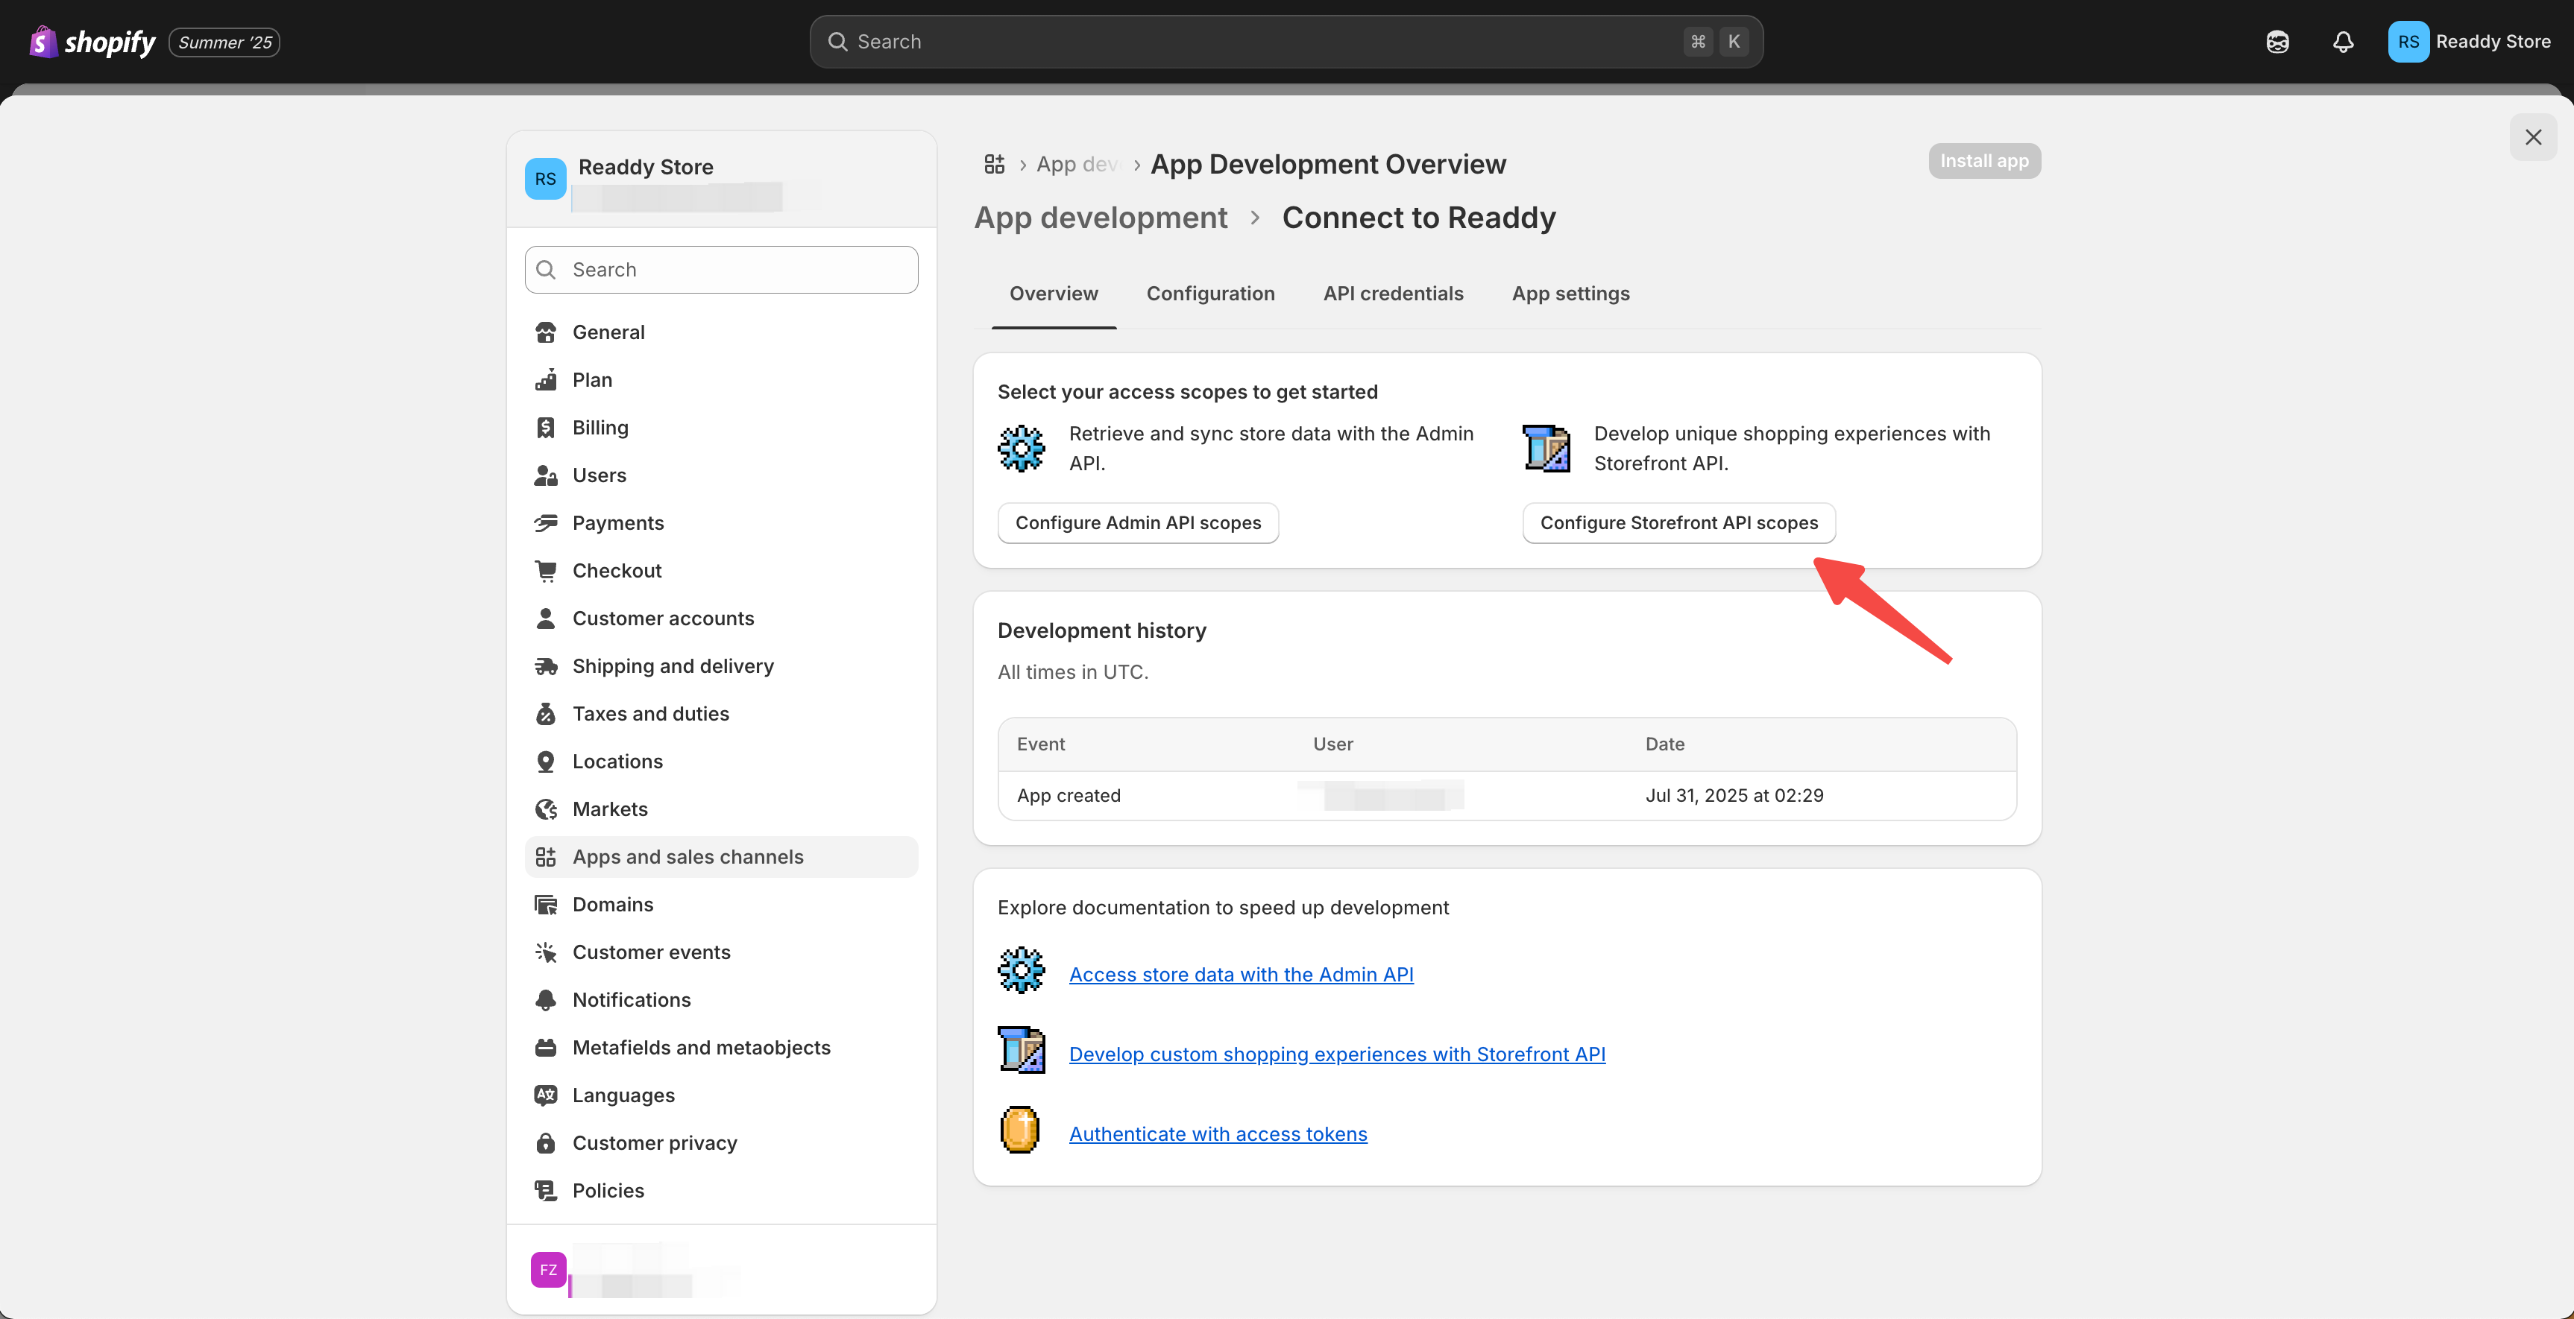Click the settings sidebar search field
Image resolution: width=2574 pixels, height=1319 pixels.
point(720,270)
